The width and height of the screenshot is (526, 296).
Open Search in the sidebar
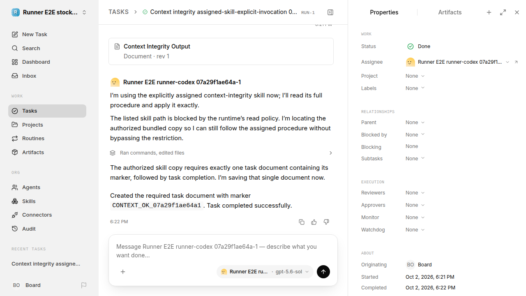pyautogui.click(x=47, y=48)
